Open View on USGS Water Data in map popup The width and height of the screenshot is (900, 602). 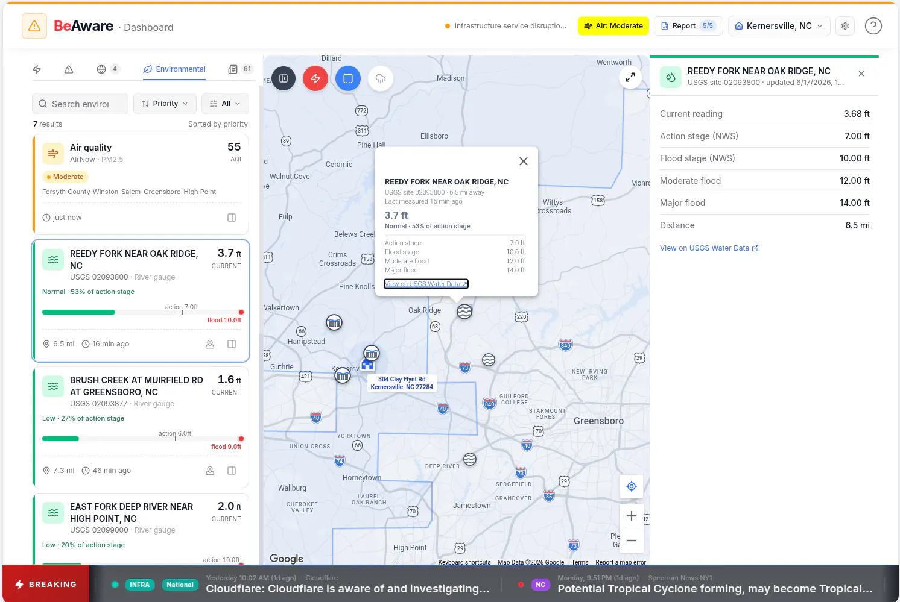click(426, 284)
